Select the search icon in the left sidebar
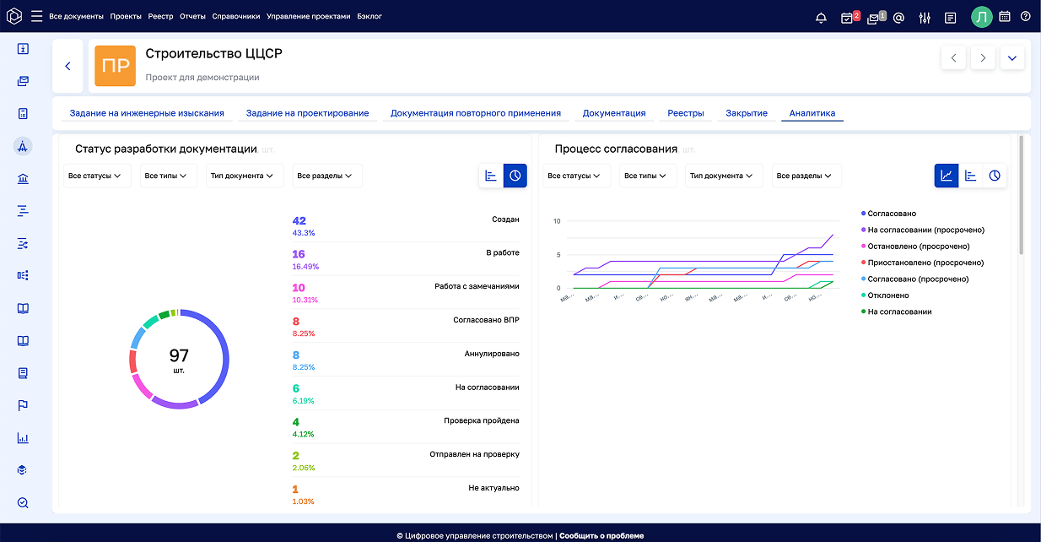The image size is (1041, 542). tap(22, 502)
